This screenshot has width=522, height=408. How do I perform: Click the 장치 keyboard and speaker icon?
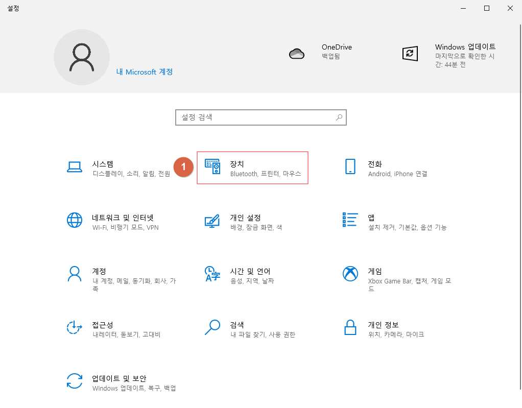click(x=212, y=166)
